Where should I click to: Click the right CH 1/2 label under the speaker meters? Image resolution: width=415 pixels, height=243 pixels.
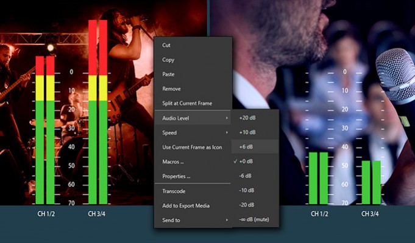coord(319,214)
